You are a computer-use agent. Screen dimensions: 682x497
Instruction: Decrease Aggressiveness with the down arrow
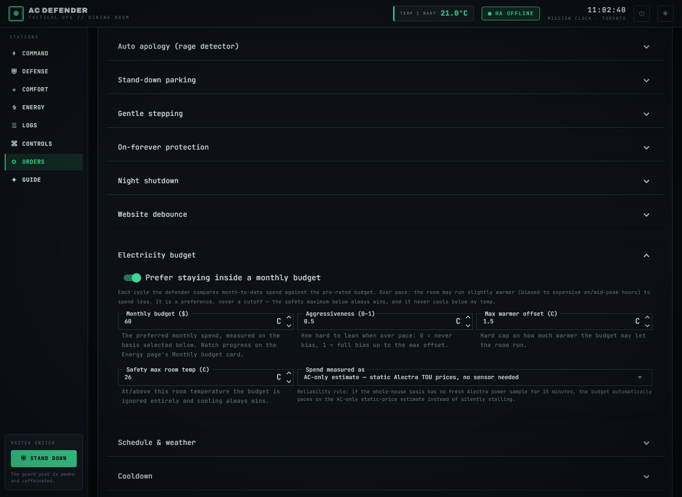click(x=468, y=326)
